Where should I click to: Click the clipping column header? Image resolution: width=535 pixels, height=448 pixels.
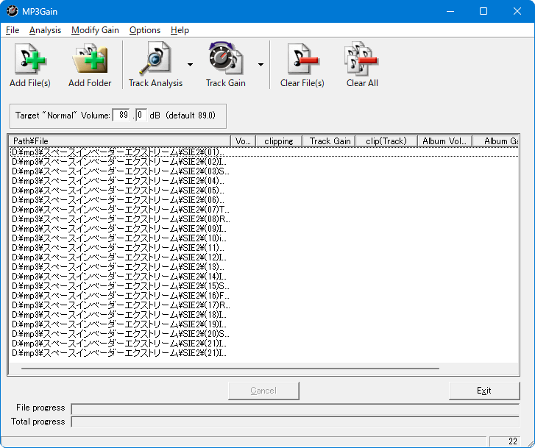click(x=278, y=141)
